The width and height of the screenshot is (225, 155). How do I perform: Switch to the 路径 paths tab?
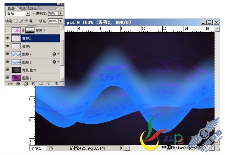coord(33,8)
